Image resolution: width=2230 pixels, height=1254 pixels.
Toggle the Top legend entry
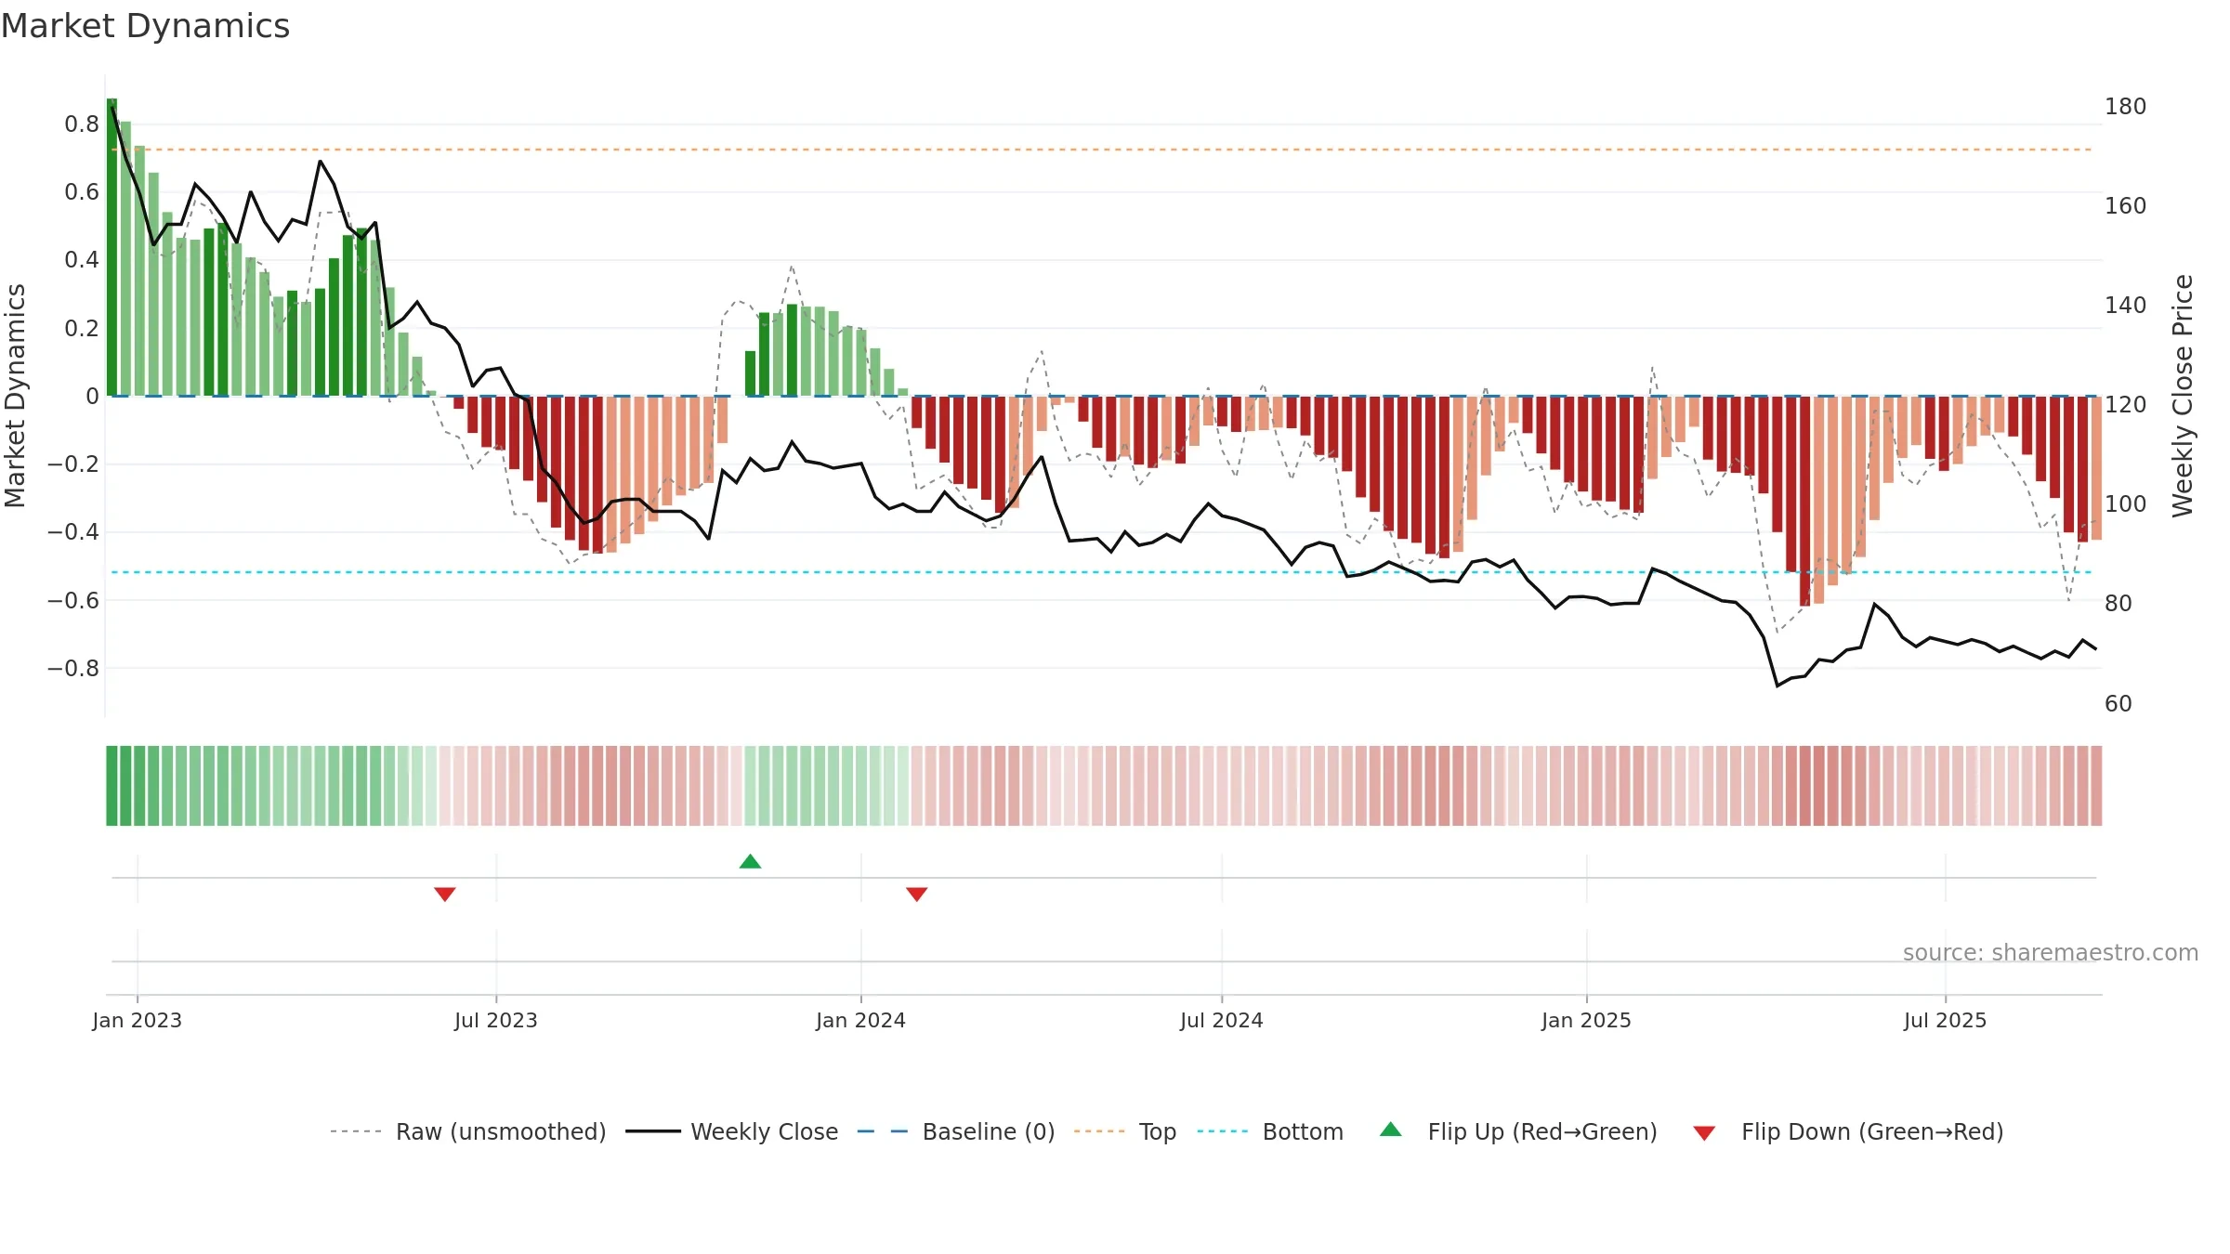pos(1125,1131)
